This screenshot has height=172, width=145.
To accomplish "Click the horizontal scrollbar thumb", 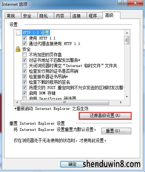I will (x=65, y=102).
